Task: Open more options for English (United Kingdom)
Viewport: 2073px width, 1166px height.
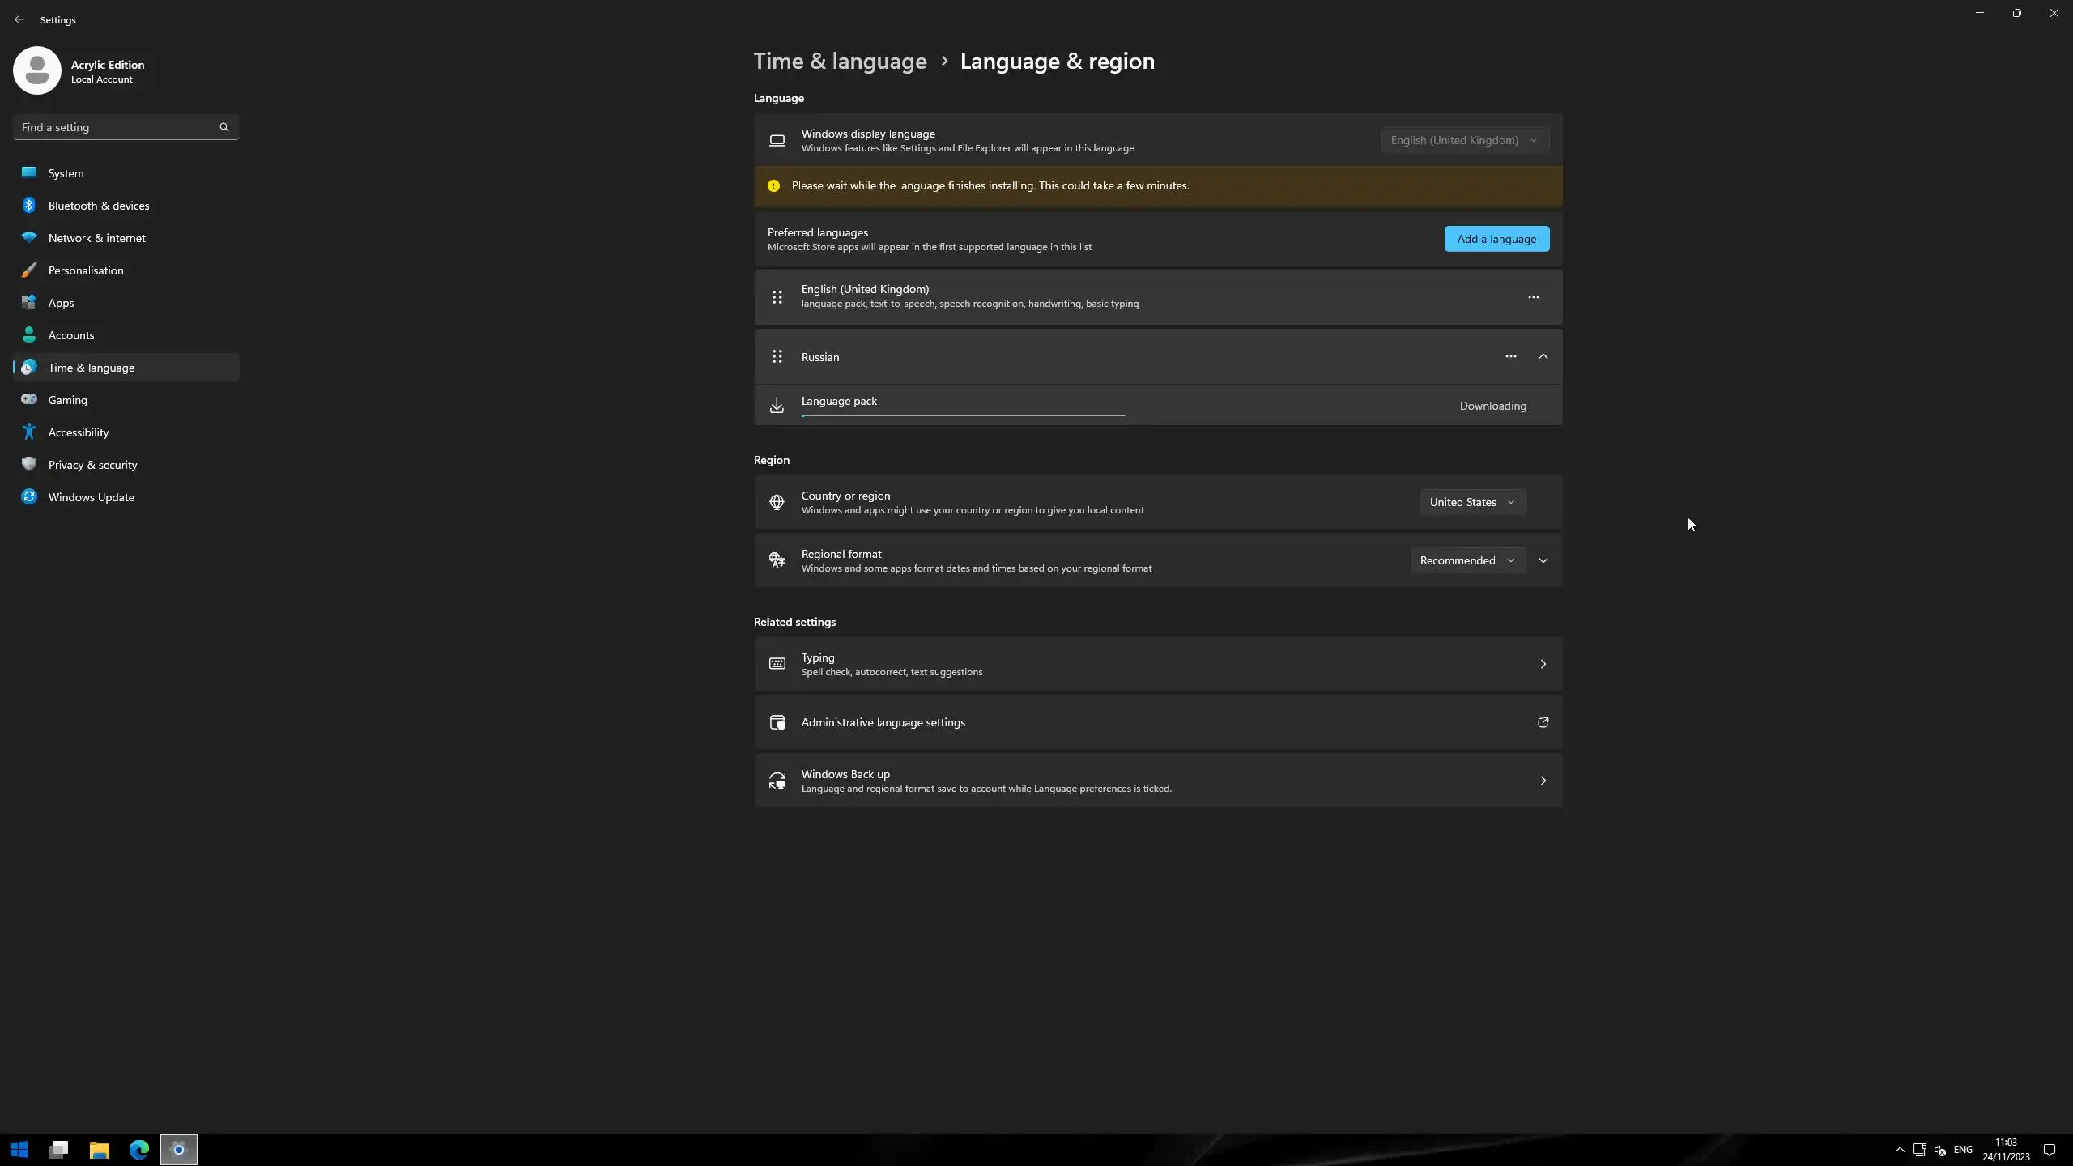Action: 1533,297
